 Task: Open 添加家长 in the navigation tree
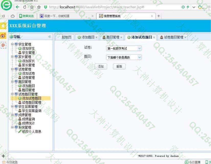pyautogui.click(x=28, y=61)
